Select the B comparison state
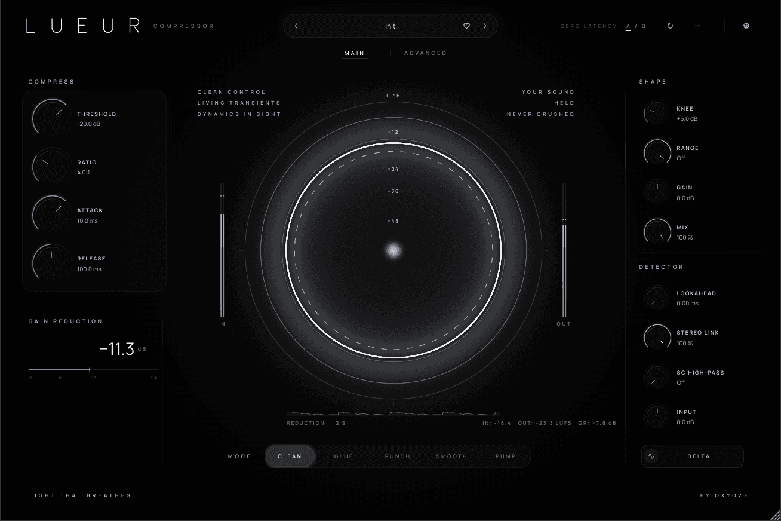The image size is (781, 521). (x=644, y=26)
